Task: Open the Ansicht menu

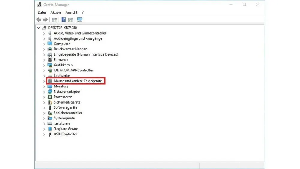Action: click(71, 12)
